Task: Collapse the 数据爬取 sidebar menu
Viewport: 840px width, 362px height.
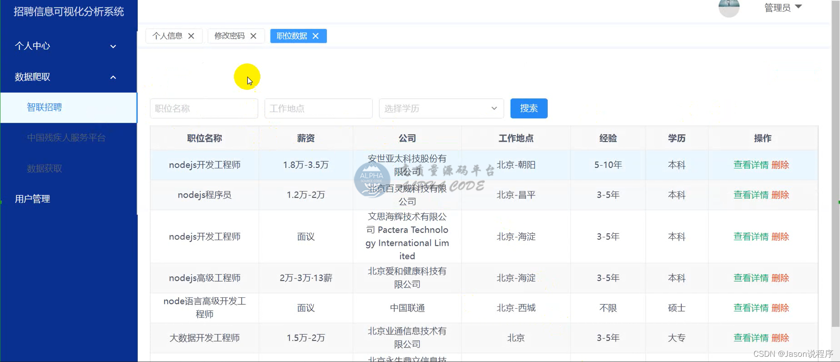Action: tap(69, 77)
